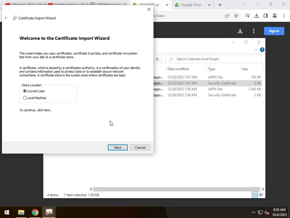Screen dimensions: 290x218
Task: Open the taskbar clock 8:26 AM
Action: [279, 212]
